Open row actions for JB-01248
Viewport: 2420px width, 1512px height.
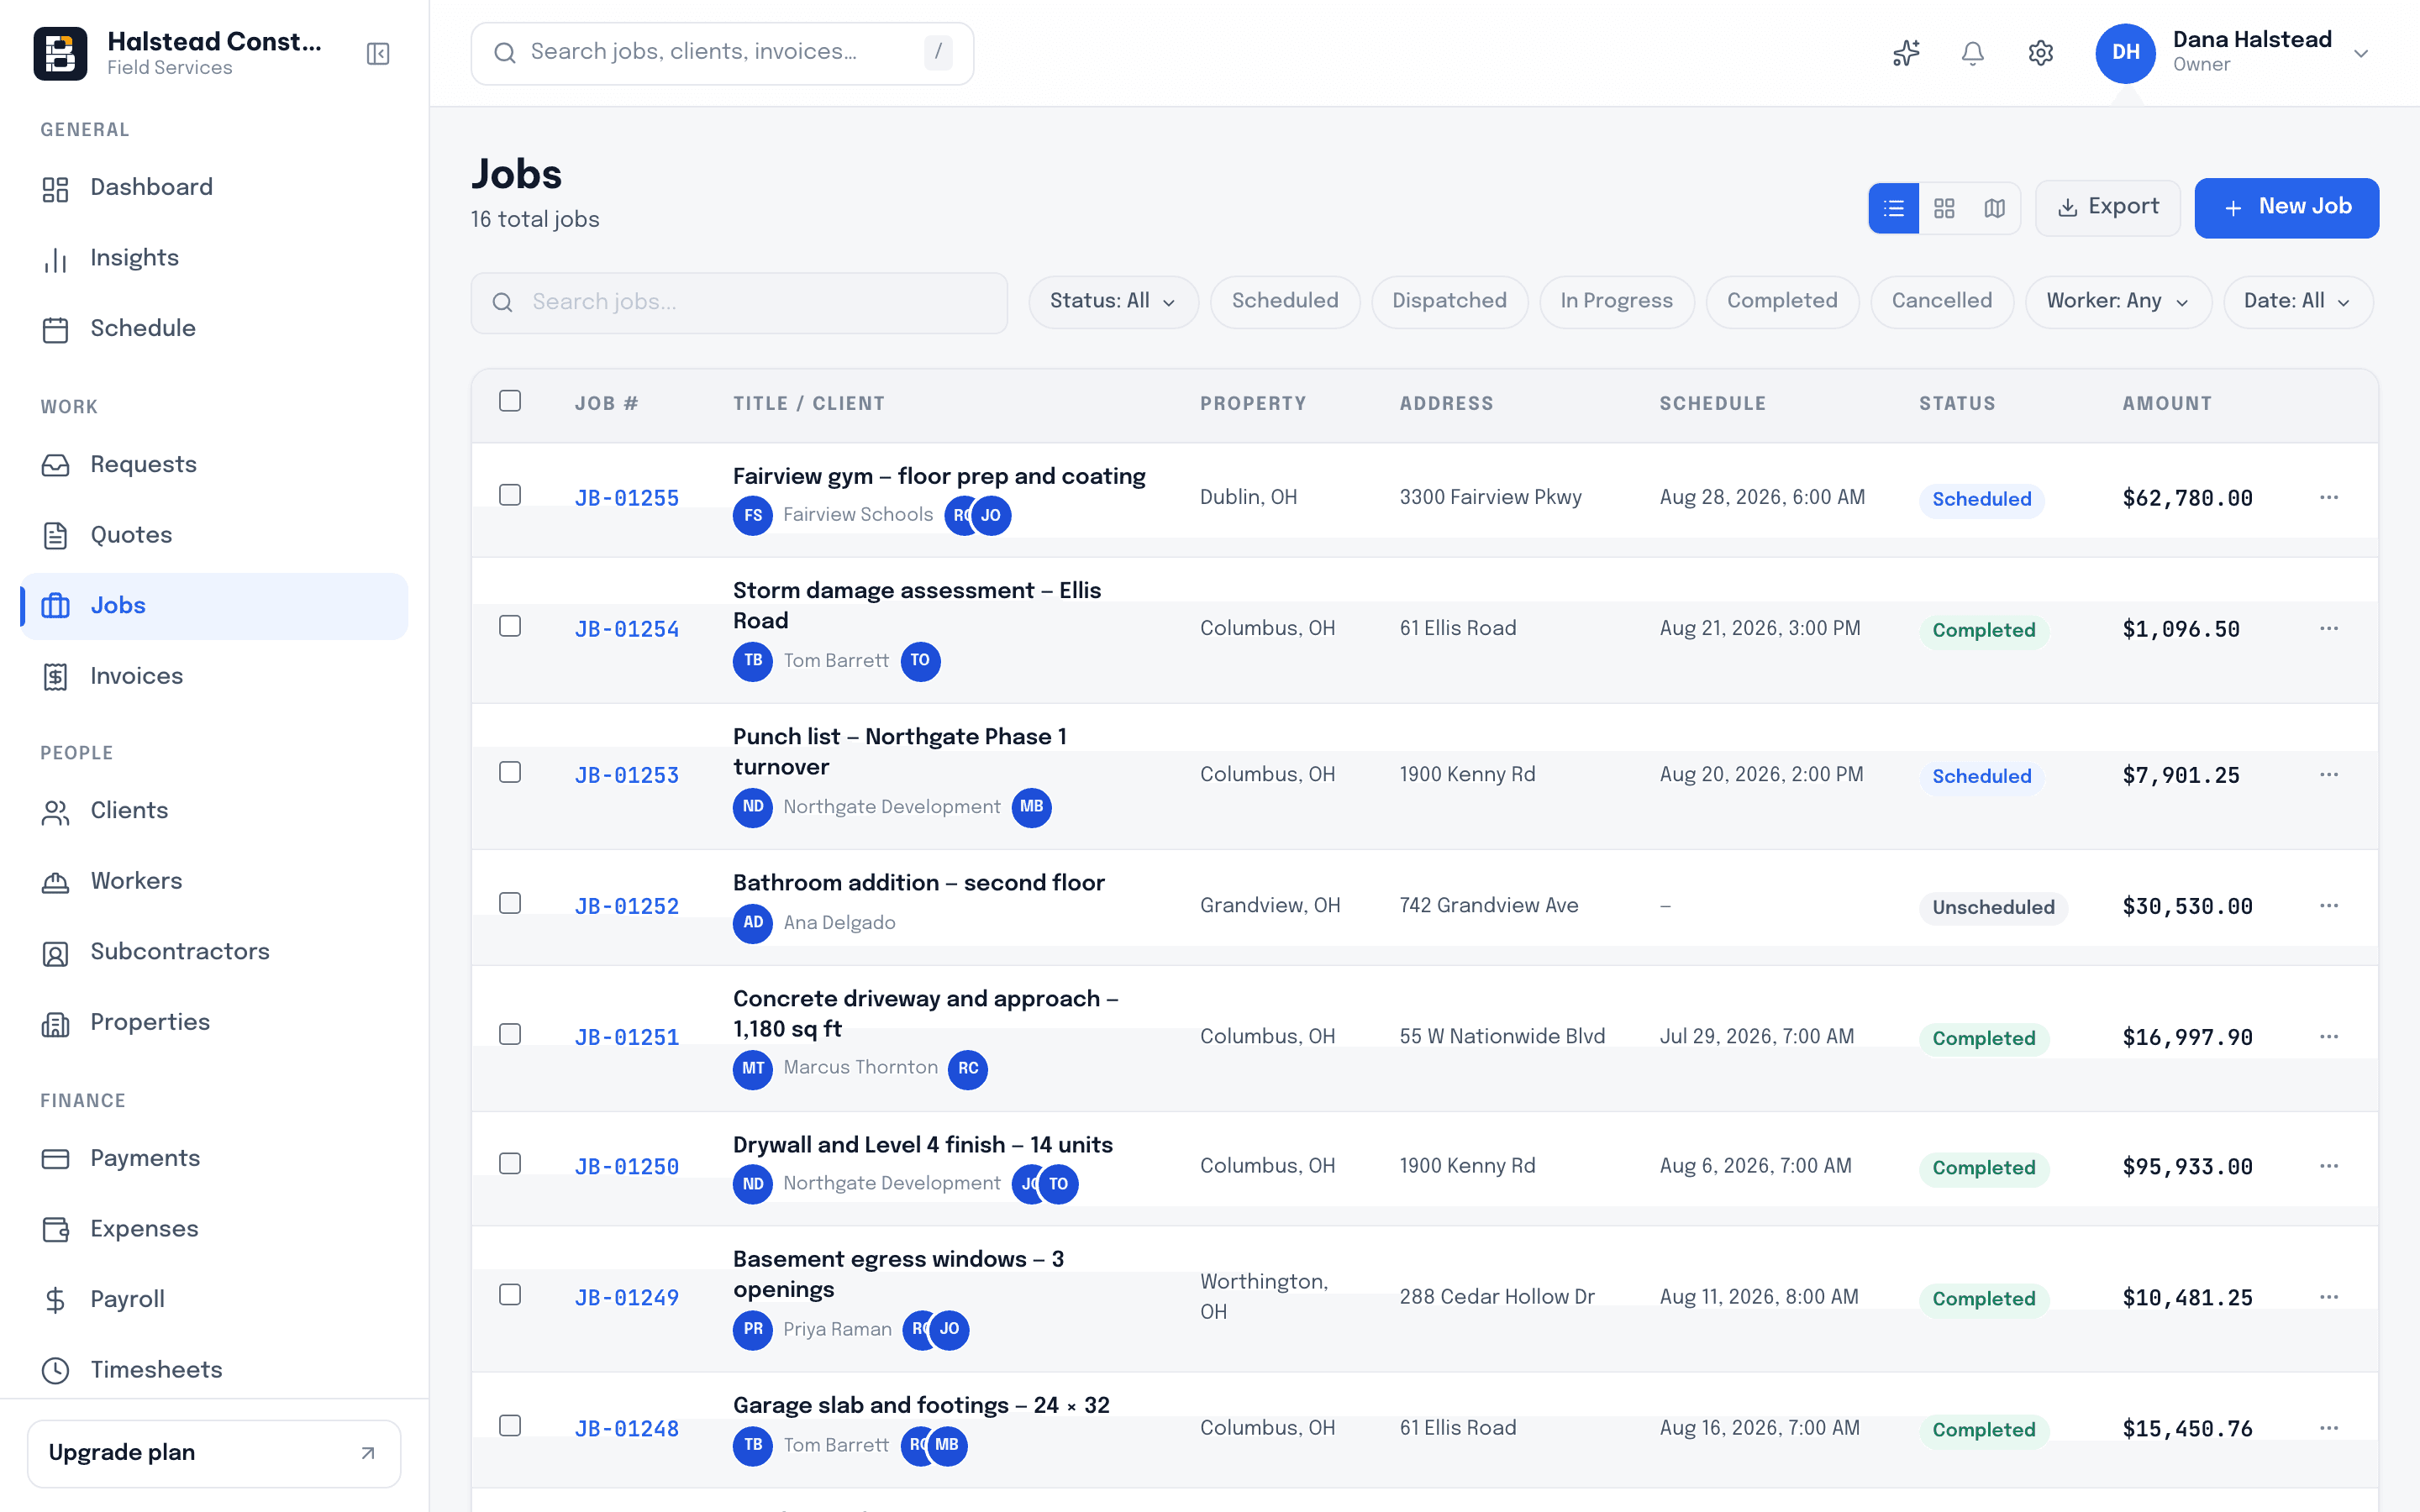pos(2329,1428)
